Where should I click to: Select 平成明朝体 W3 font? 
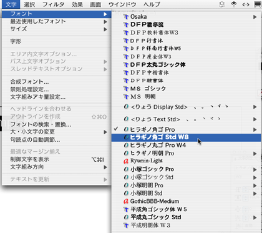click(187, 226)
